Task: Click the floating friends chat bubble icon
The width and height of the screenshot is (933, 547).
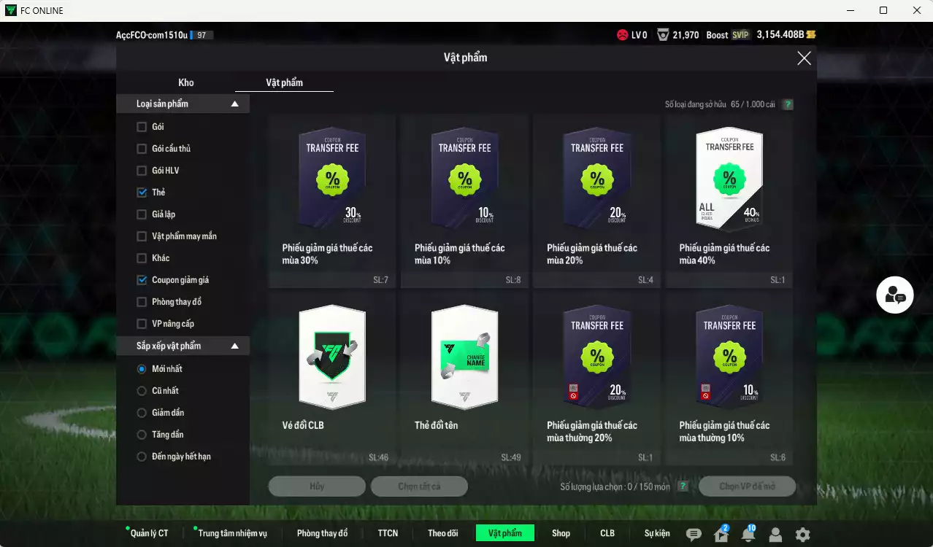Action: point(894,295)
